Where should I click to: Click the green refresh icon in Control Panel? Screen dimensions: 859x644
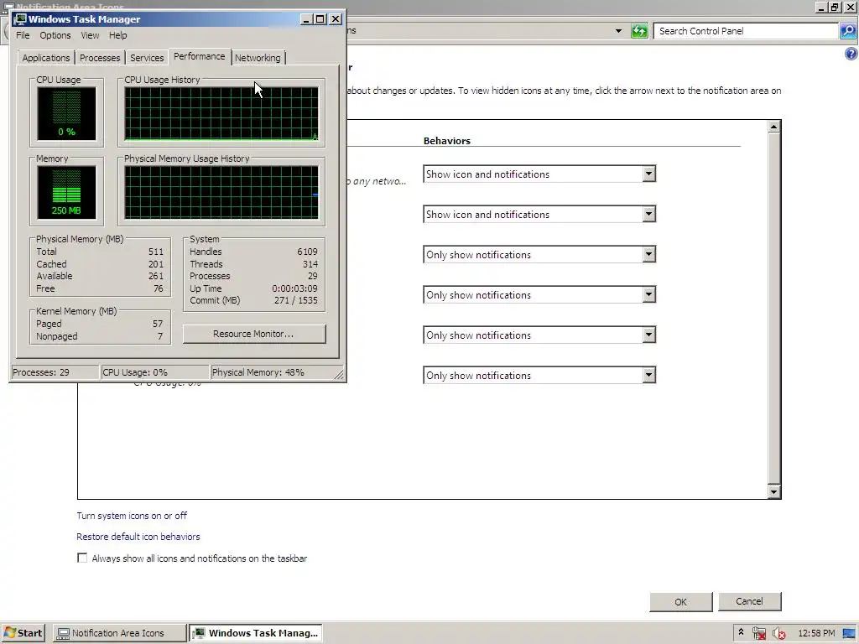click(639, 31)
